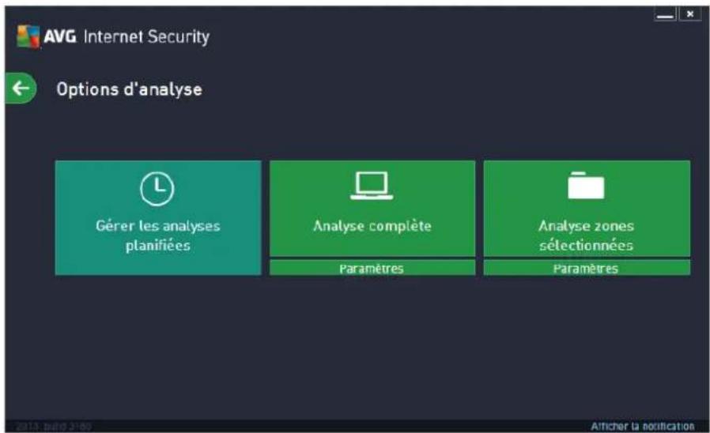Image resolution: width=710 pixels, height=433 pixels.
Task: Minimize the AVG window
Action: (x=665, y=14)
